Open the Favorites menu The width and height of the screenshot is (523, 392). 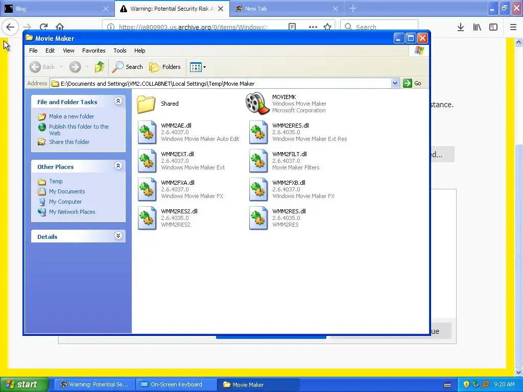[94, 51]
